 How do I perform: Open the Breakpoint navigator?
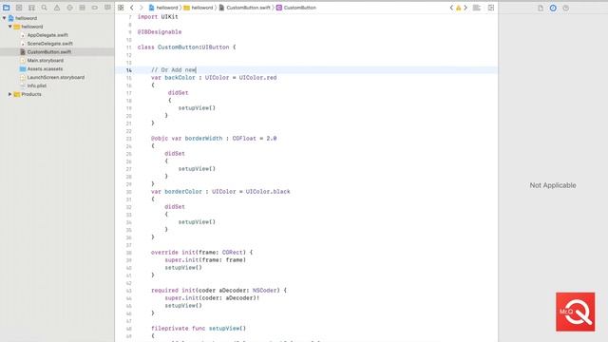pos(95,8)
